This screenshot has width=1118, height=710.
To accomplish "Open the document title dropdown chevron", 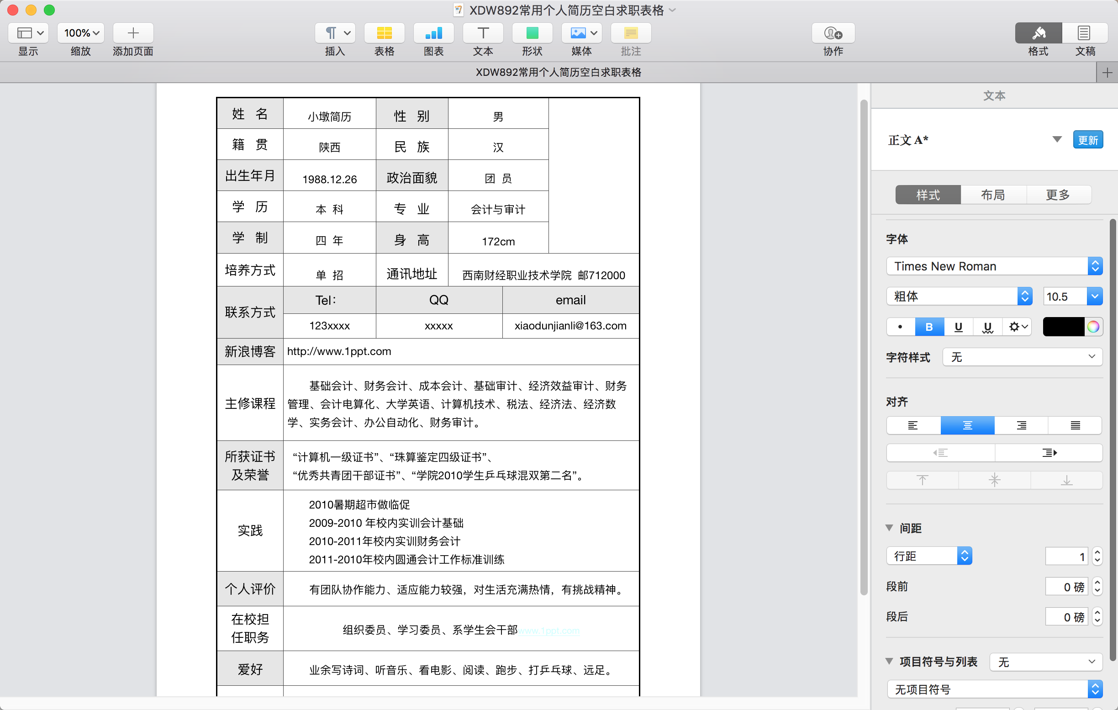I will [672, 10].
